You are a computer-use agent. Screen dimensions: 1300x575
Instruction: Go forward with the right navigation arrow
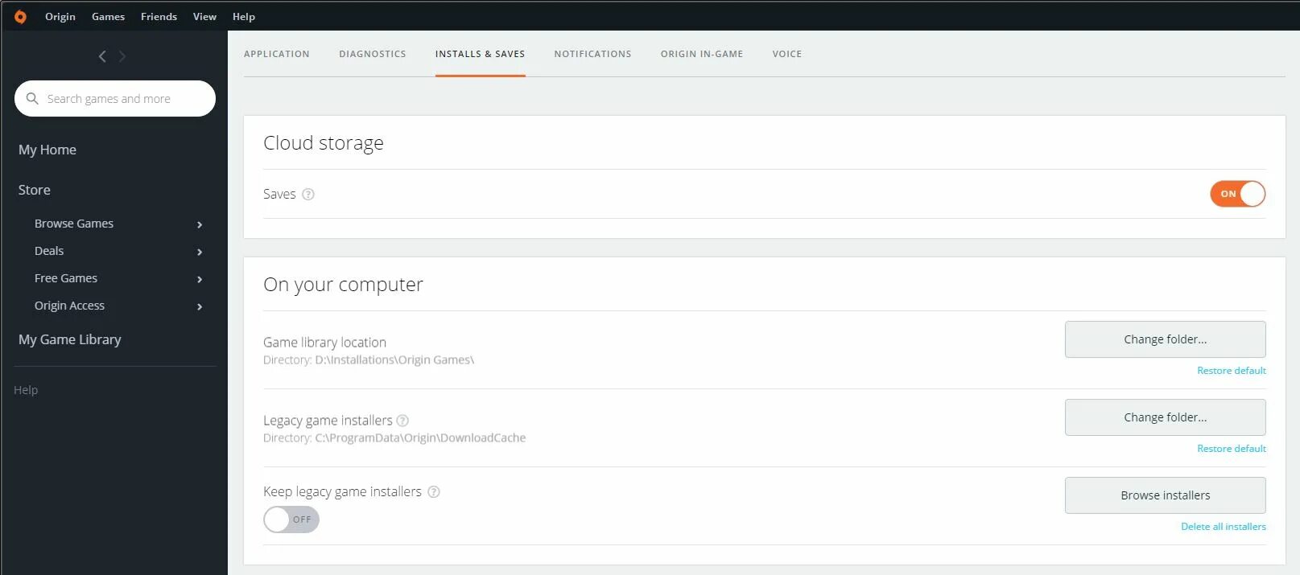[122, 56]
